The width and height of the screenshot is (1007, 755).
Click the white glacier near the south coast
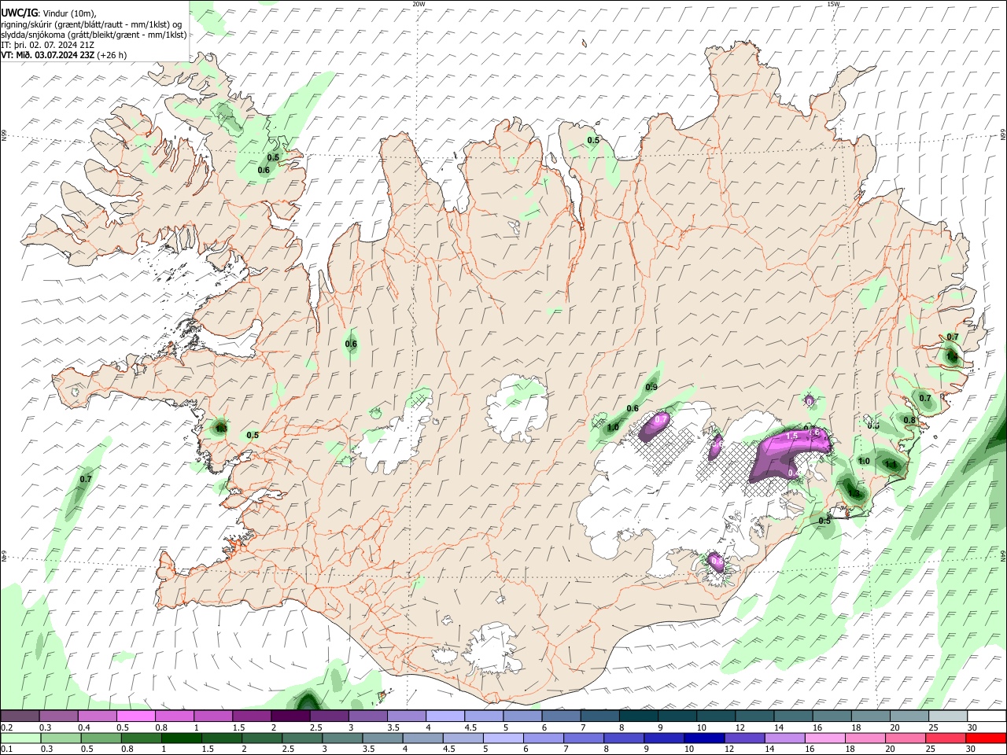492,650
